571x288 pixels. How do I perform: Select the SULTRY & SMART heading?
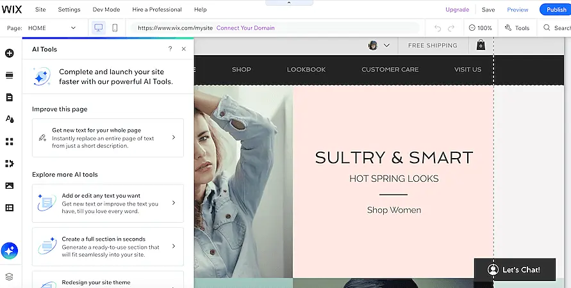tap(394, 157)
